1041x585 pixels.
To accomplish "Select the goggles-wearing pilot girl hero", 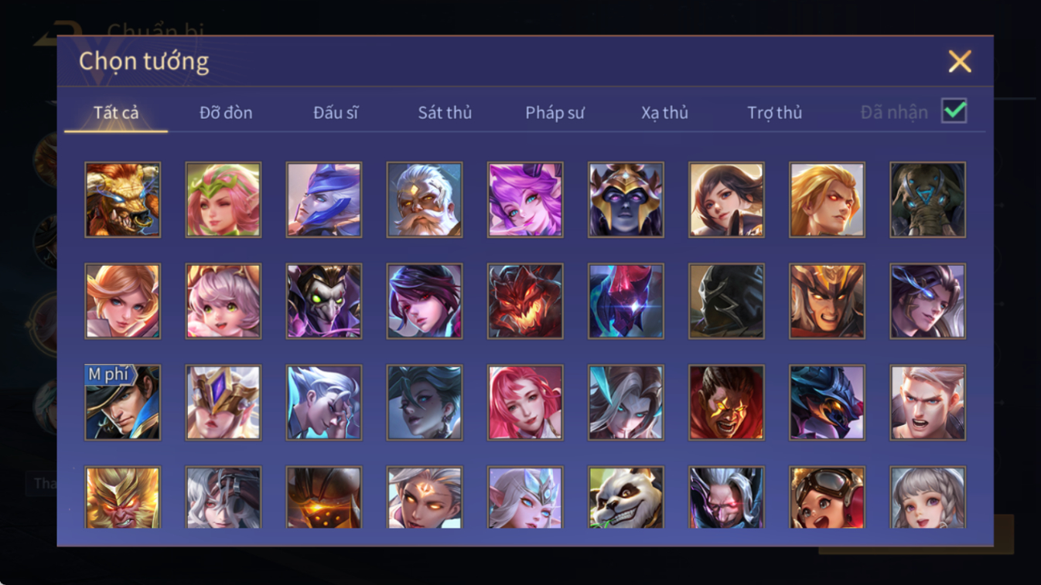I will [827, 498].
